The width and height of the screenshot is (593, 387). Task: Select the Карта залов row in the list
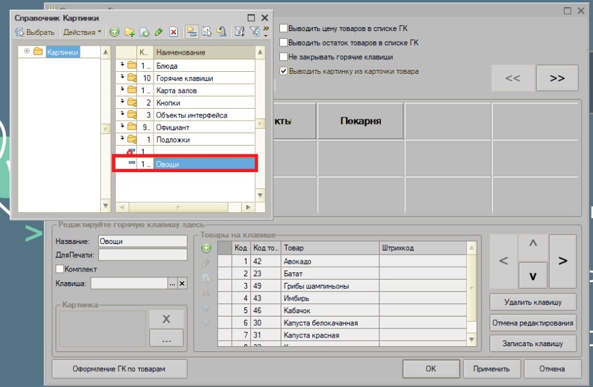coord(185,90)
